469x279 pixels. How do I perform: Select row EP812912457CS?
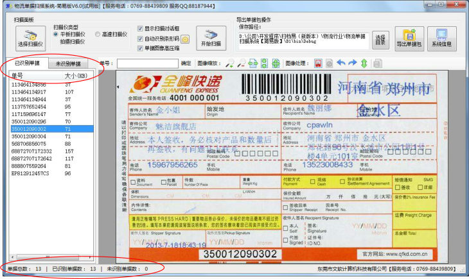tap(51, 173)
